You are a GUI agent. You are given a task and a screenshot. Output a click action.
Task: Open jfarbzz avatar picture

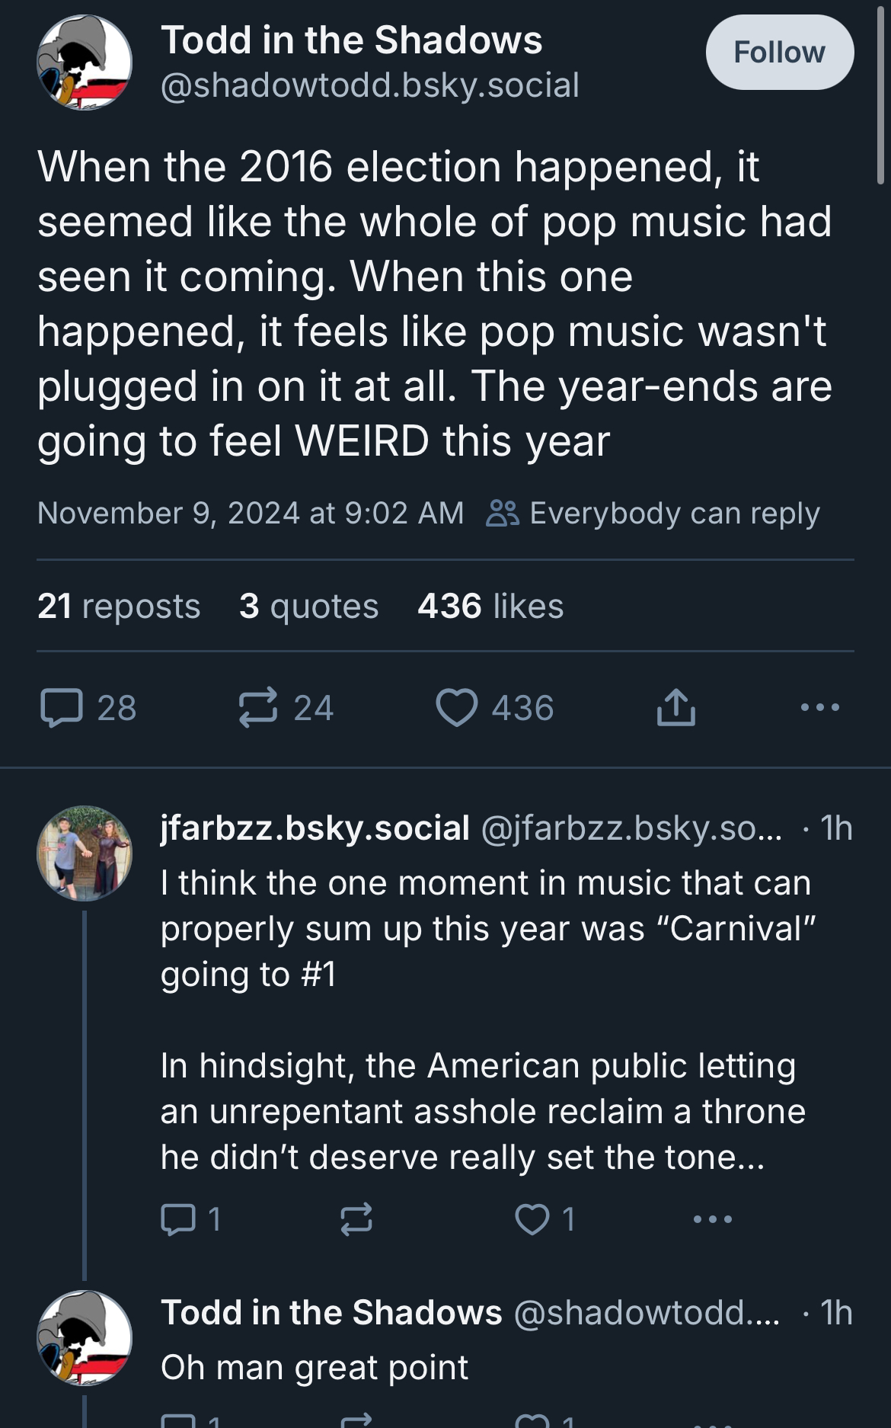tap(85, 853)
